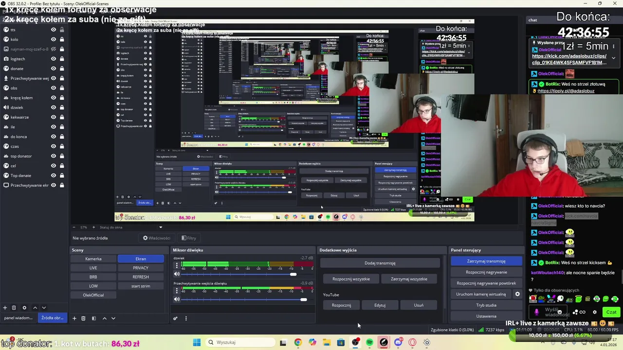Select the start strim scene
Screen dimensions: 623x350
(x=141, y=286)
